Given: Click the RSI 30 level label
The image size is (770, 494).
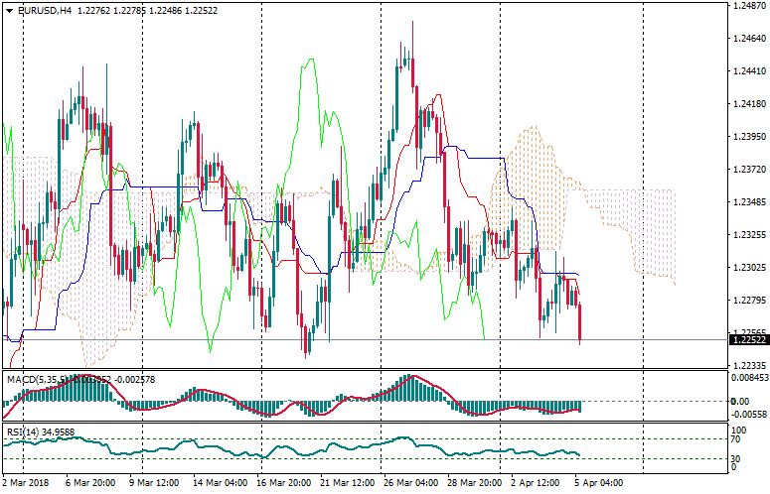Looking at the screenshot, I should (x=736, y=458).
